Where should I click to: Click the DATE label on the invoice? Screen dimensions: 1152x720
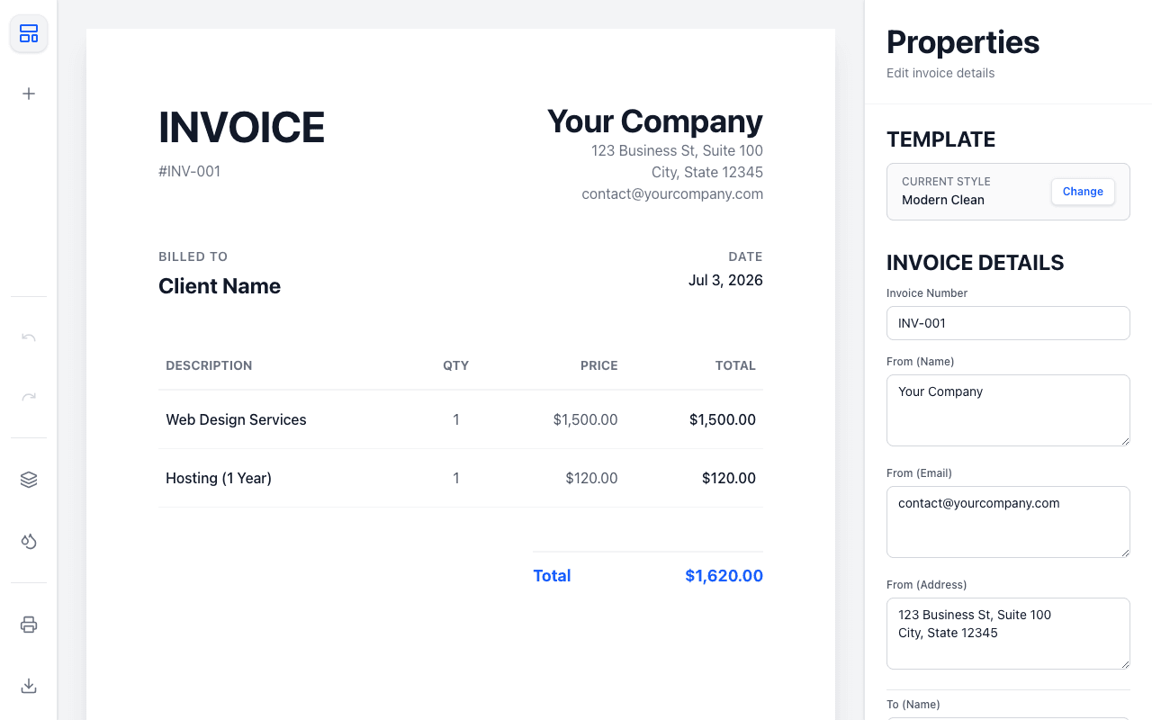745,256
